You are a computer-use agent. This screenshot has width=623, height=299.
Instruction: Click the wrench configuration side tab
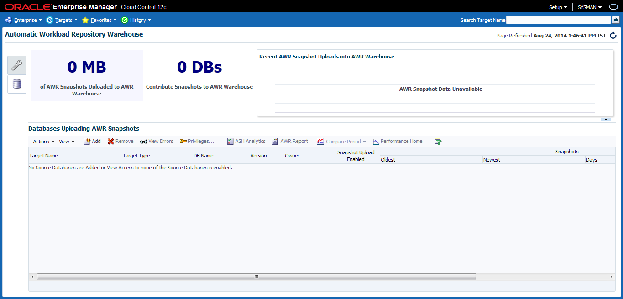click(17, 65)
